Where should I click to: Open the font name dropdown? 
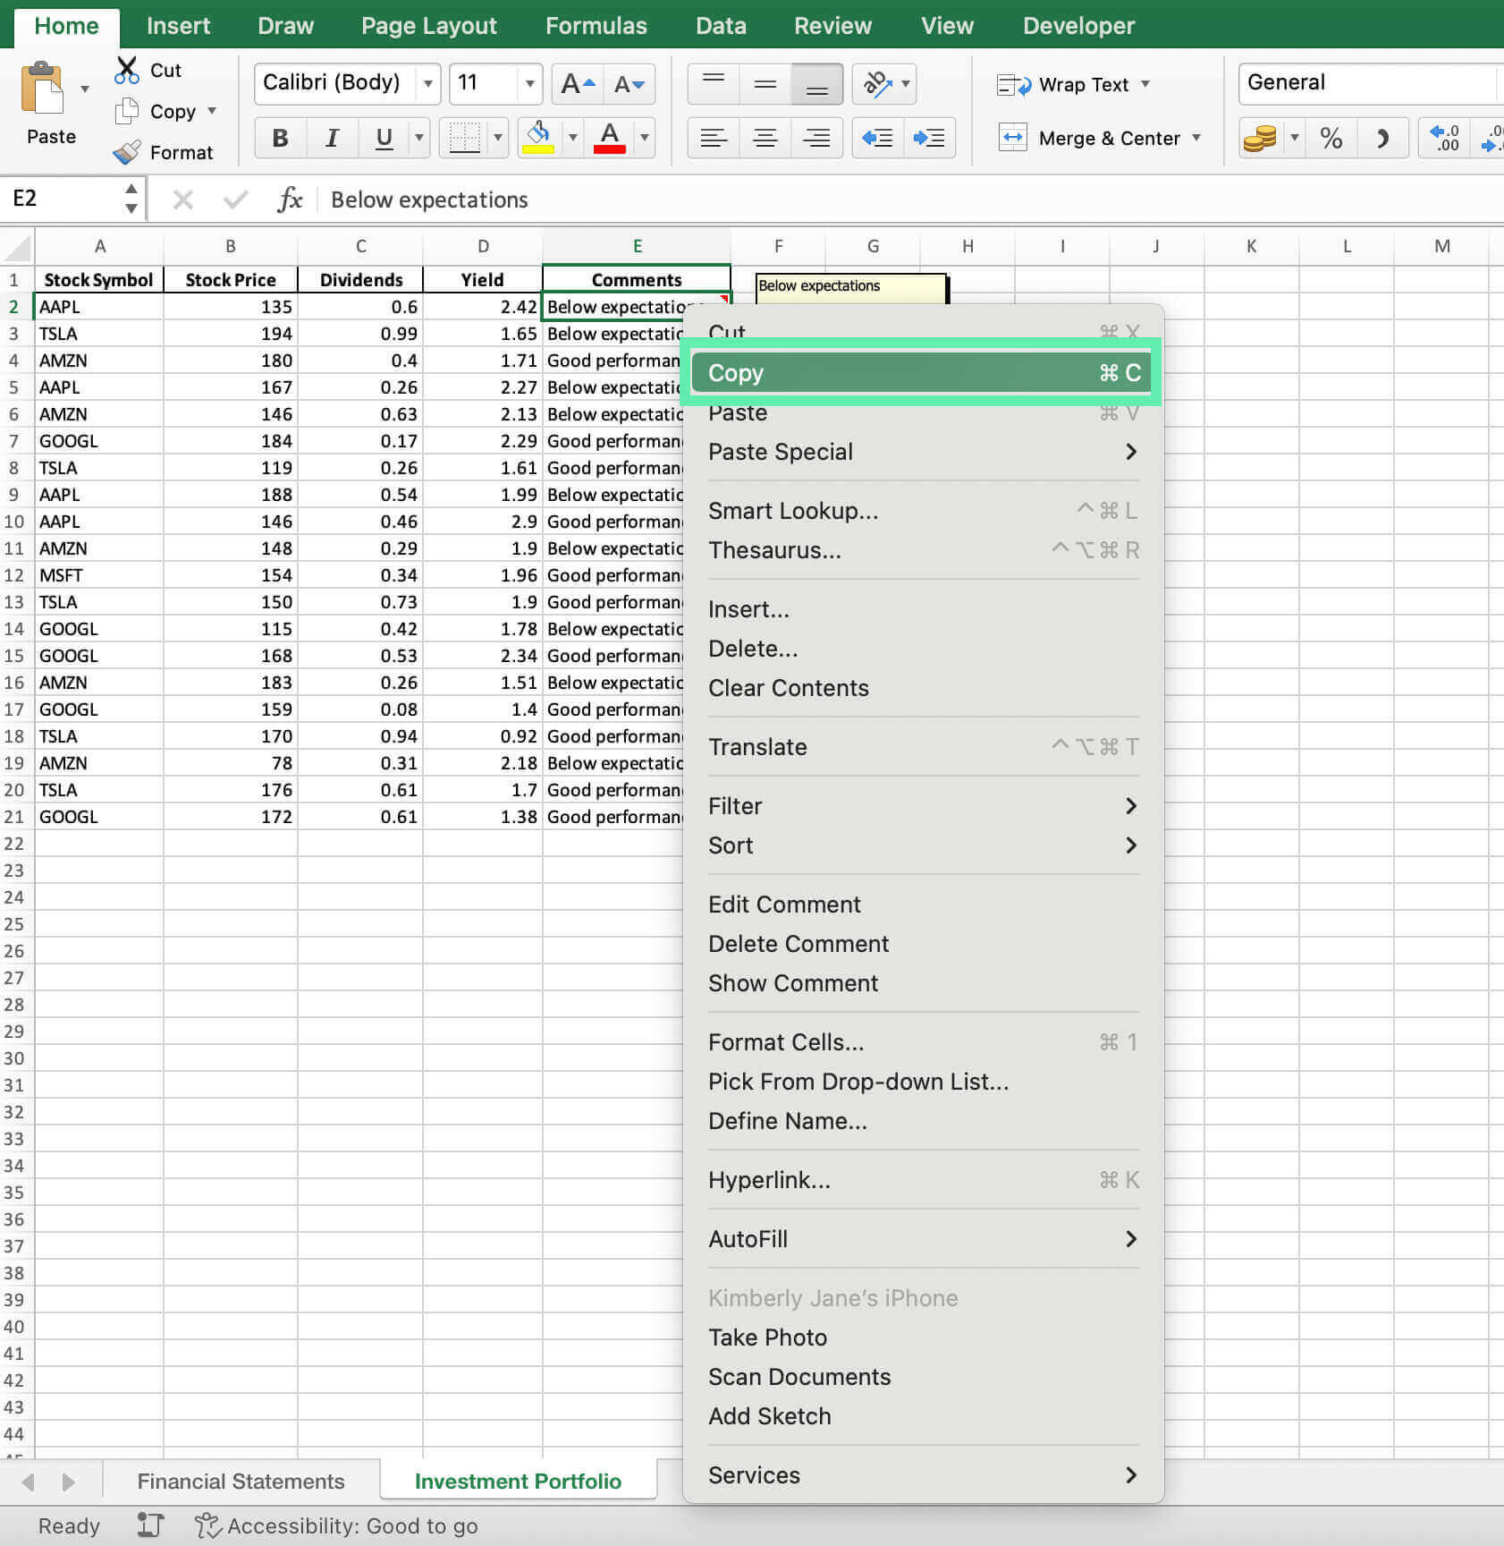click(x=428, y=84)
